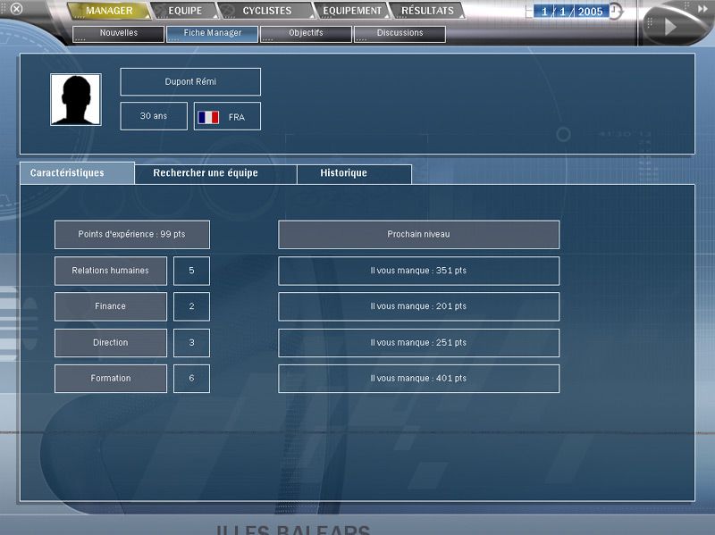This screenshot has width=715, height=535.
Task: Click the round X close icon
Action: click(16, 9)
